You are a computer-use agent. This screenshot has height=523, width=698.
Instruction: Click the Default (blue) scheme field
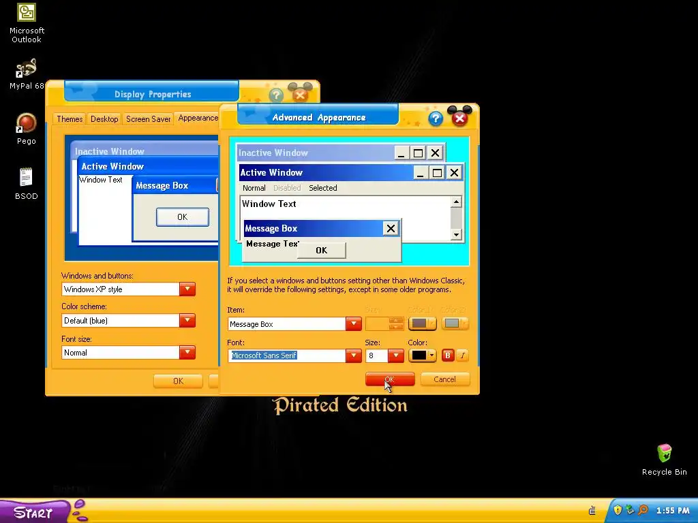click(121, 320)
